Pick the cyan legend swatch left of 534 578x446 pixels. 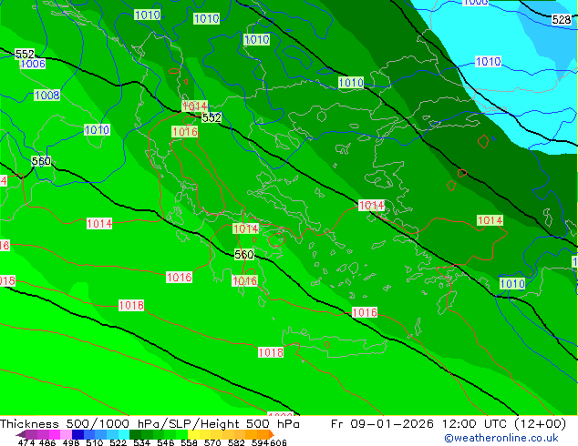(x=124, y=434)
